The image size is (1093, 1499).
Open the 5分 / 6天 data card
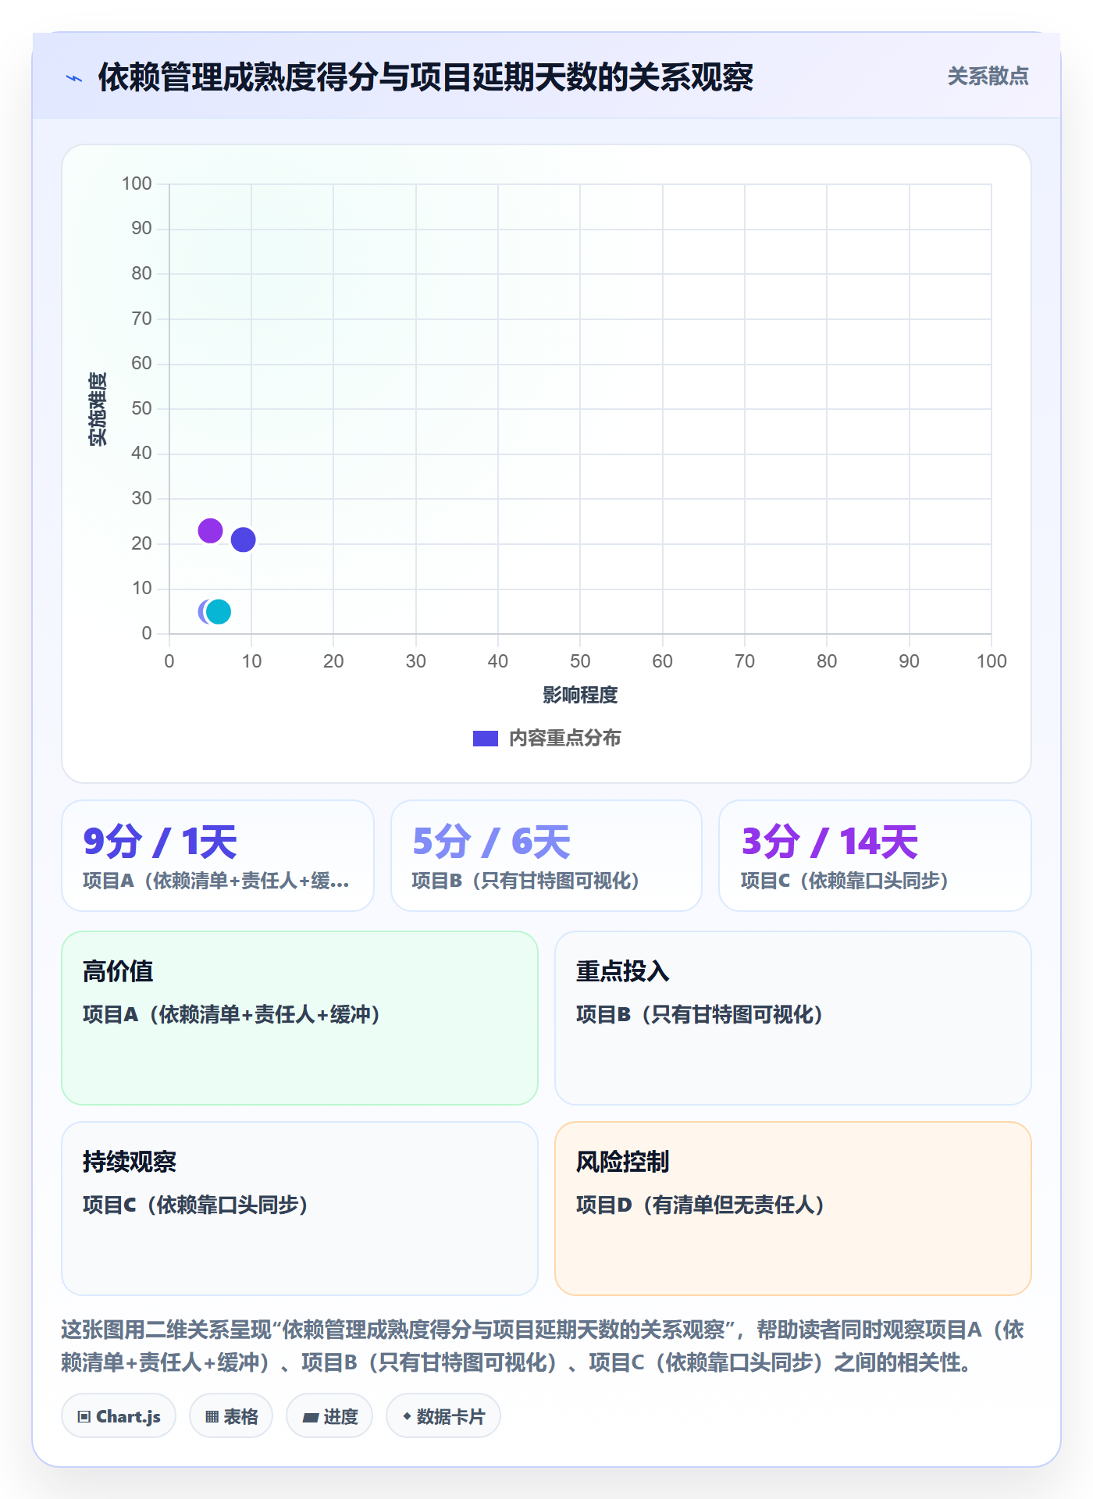click(x=546, y=856)
